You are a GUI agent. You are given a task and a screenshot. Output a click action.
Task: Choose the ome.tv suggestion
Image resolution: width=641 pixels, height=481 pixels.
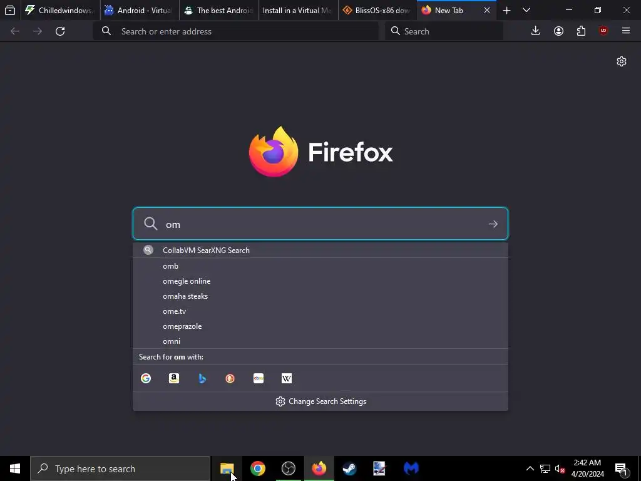pyautogui.click(x=320, y=311)
